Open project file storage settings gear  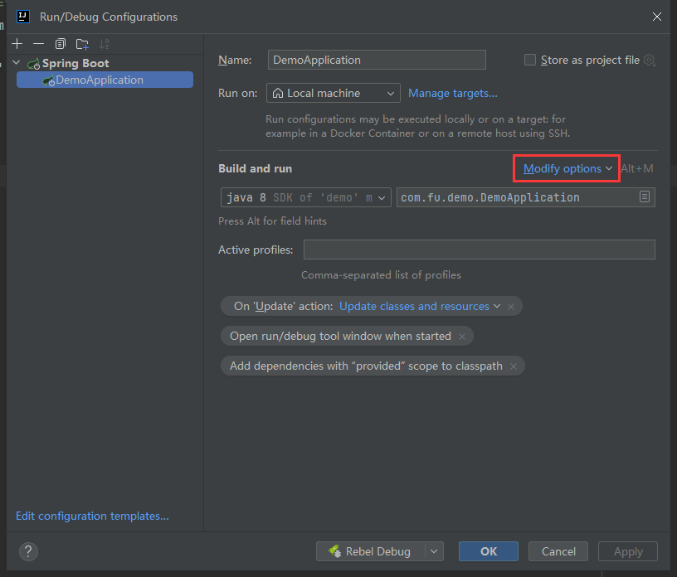coord(649,60)
